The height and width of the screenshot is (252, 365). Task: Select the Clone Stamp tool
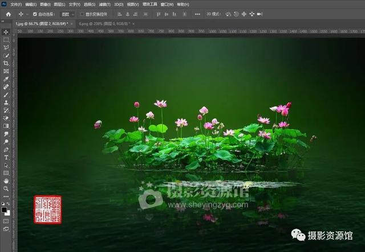tap(6, 102)
